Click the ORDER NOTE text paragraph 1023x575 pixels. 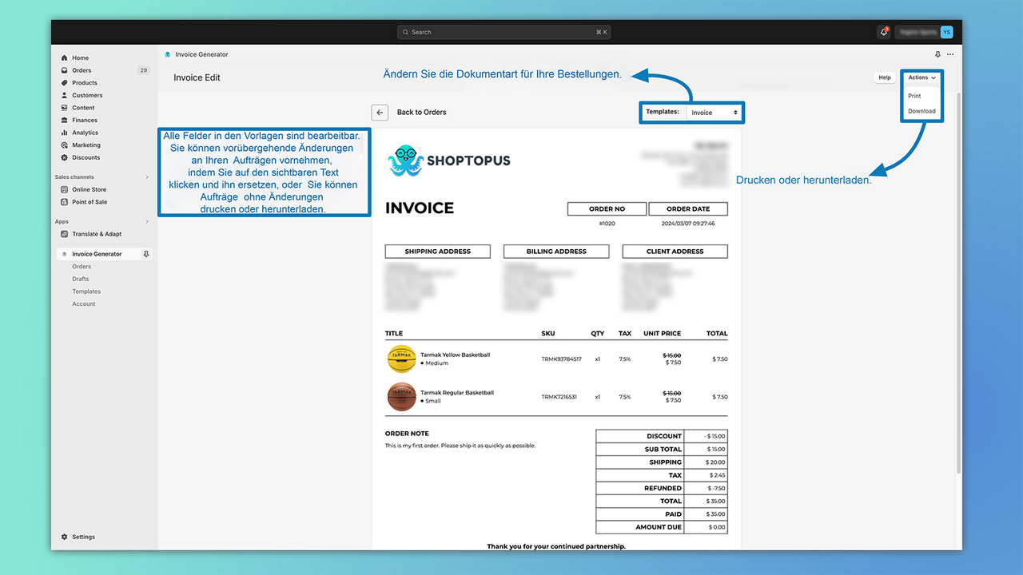460,446
